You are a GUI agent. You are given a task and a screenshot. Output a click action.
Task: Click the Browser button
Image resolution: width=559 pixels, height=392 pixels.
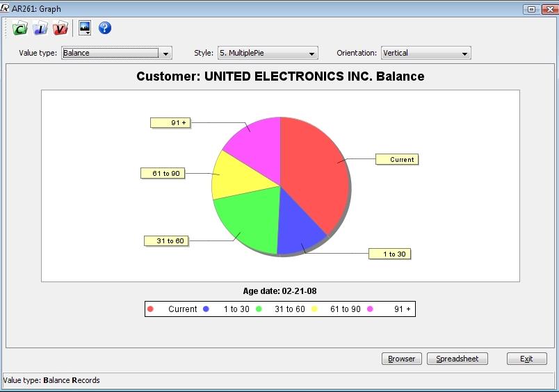402,359
